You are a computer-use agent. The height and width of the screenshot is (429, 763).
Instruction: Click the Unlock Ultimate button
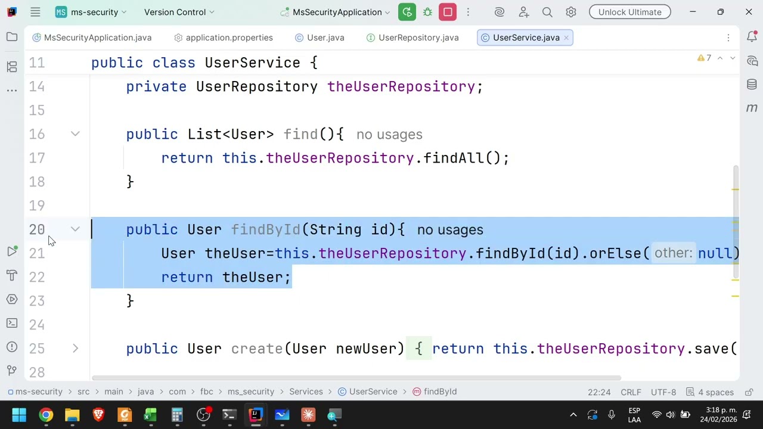pyautogui.click(x=629, y=12)
